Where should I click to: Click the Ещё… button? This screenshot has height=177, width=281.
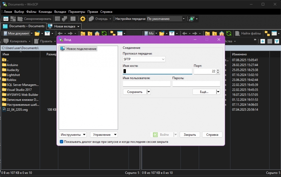point(204,92)
